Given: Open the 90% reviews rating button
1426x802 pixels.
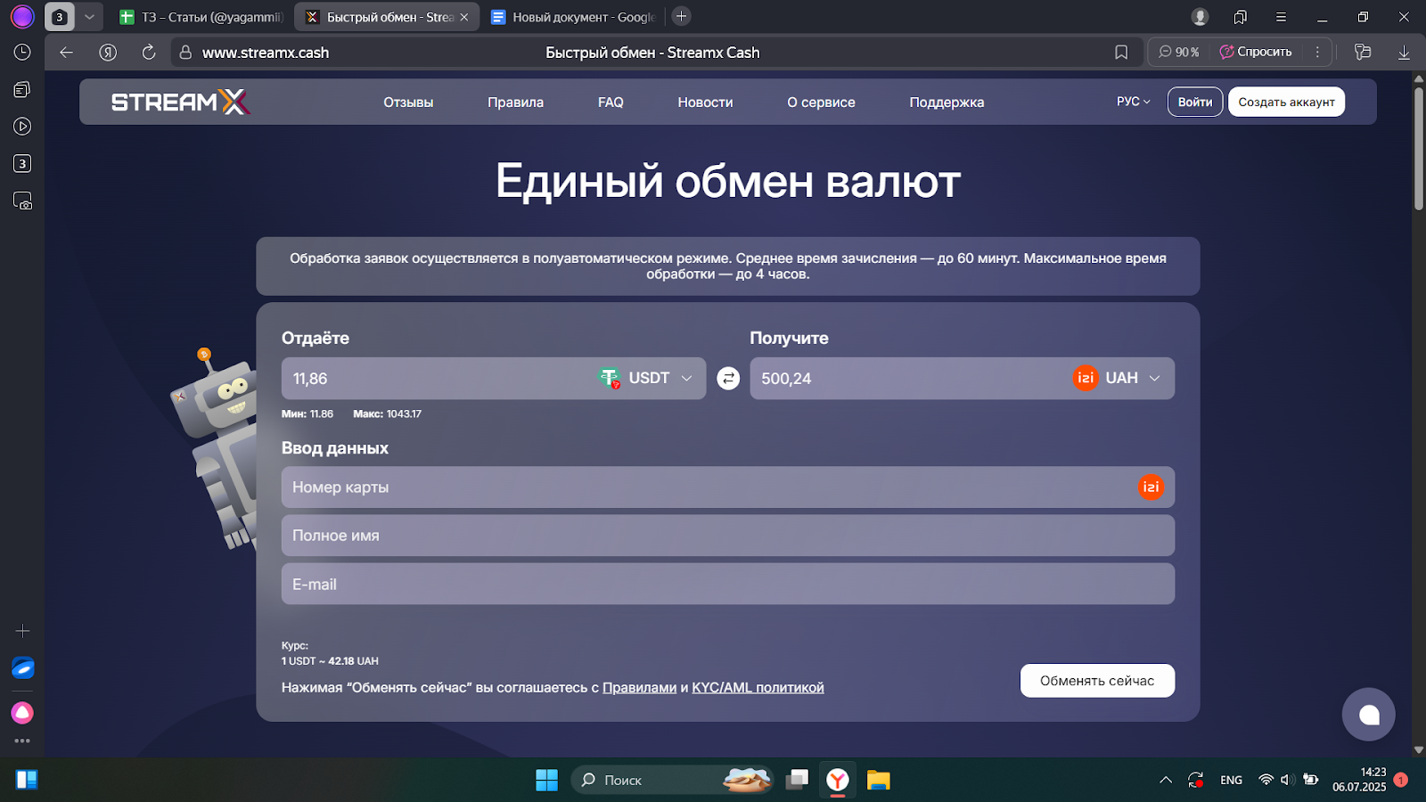Looking at the screenshot, I should (1178, 52).
